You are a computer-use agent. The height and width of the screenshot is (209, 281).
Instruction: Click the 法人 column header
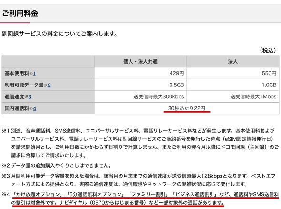coord(233,62)
